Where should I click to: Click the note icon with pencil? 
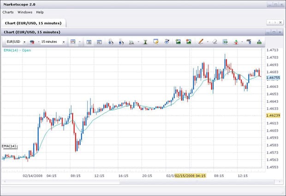(x=156, y=42)
